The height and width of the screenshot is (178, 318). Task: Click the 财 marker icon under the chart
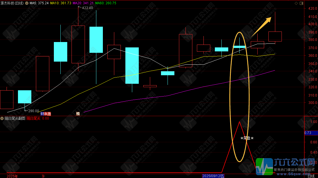(x=42, y=114)
